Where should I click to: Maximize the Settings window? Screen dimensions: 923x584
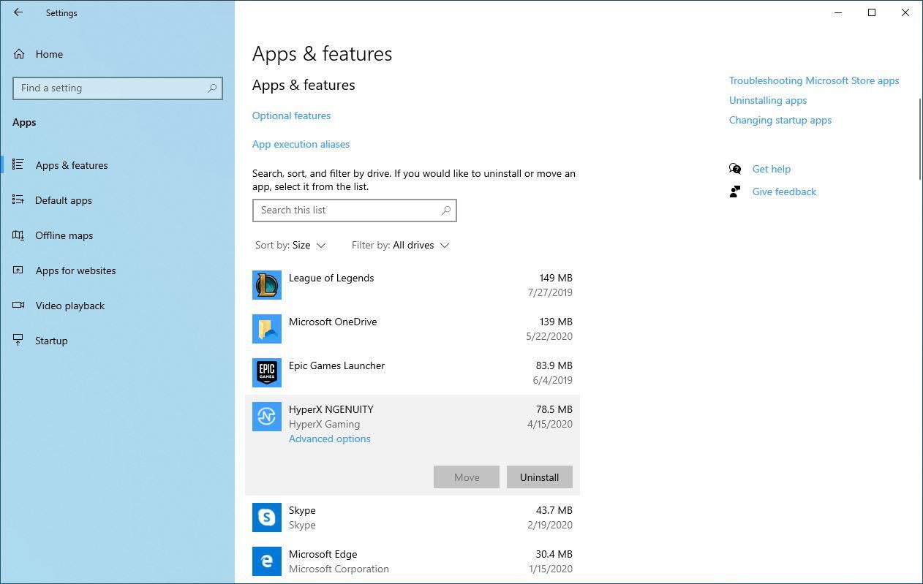pos(872,12)
